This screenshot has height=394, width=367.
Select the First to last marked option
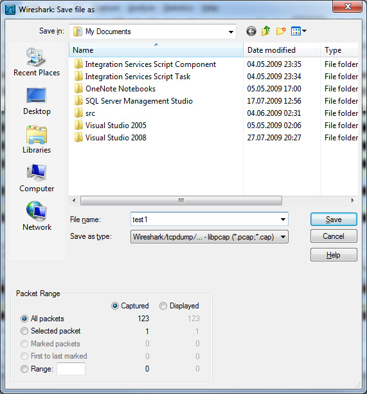pos(24,356)
